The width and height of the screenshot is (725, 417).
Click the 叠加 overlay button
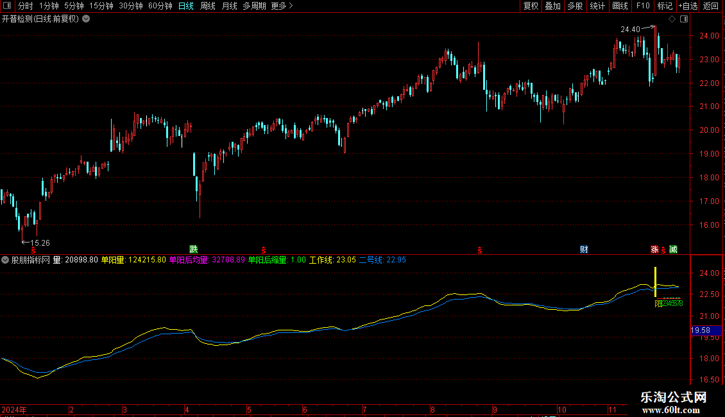tap(552, 6)
